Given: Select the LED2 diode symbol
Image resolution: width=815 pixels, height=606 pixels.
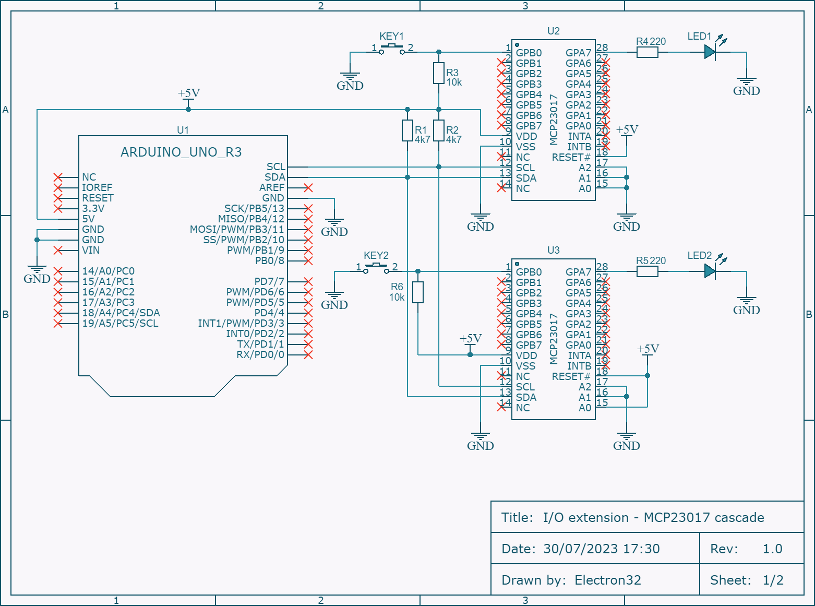Looking at the screenshot, I should point(710,271).
